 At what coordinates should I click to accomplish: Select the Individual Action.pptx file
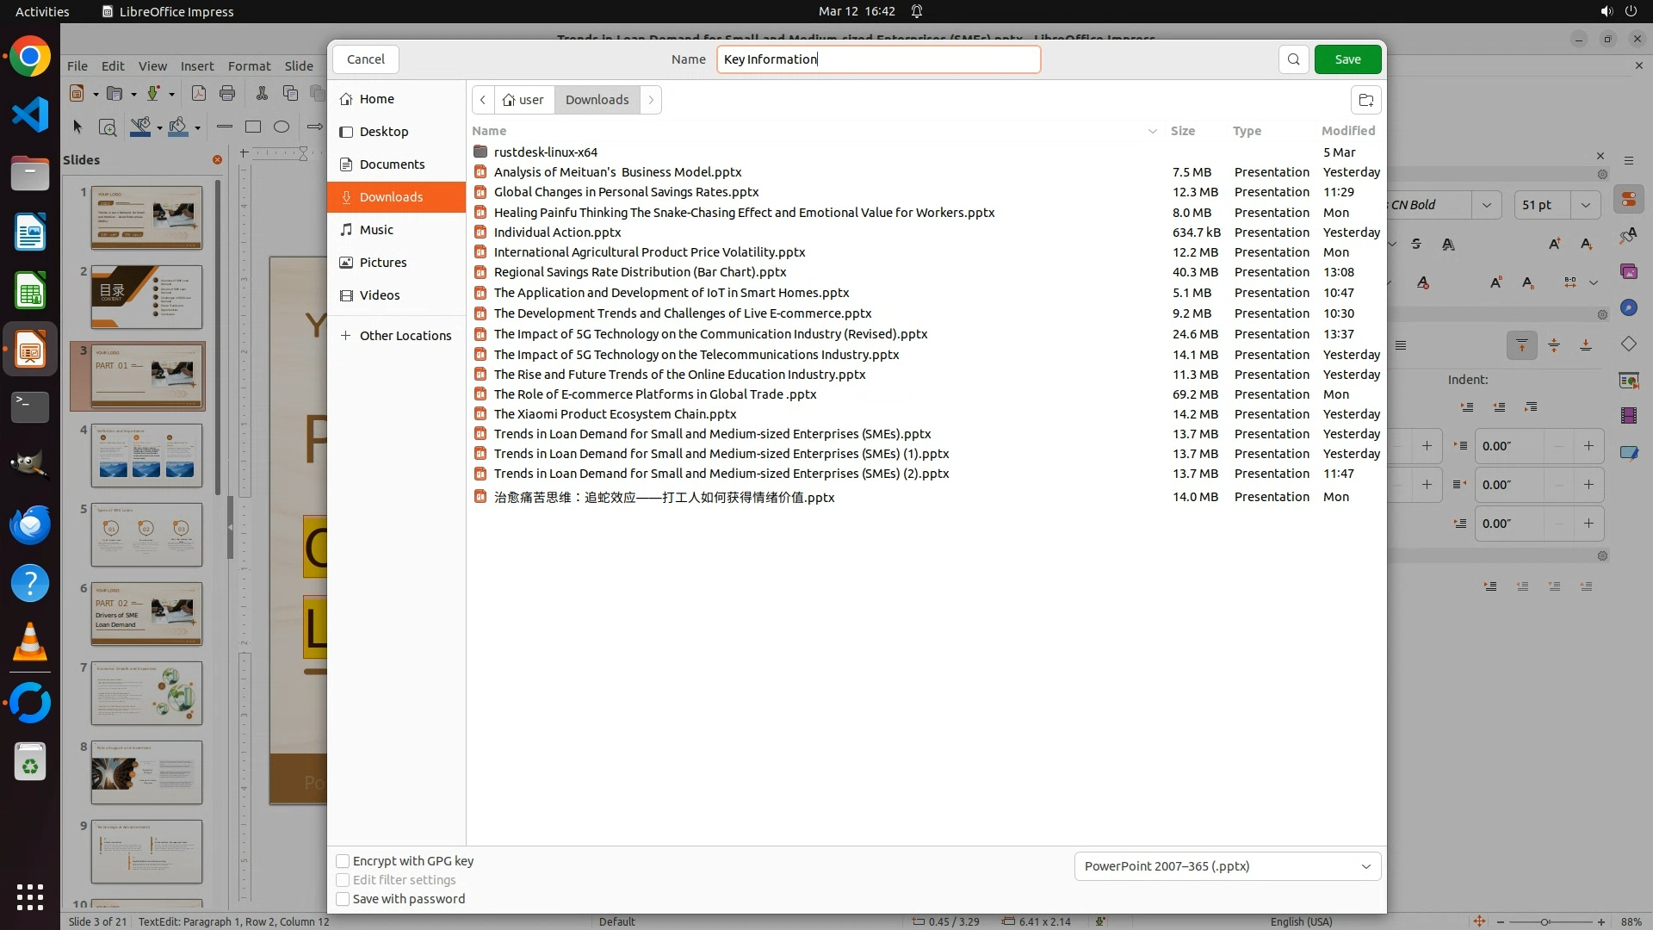[557, 232]
